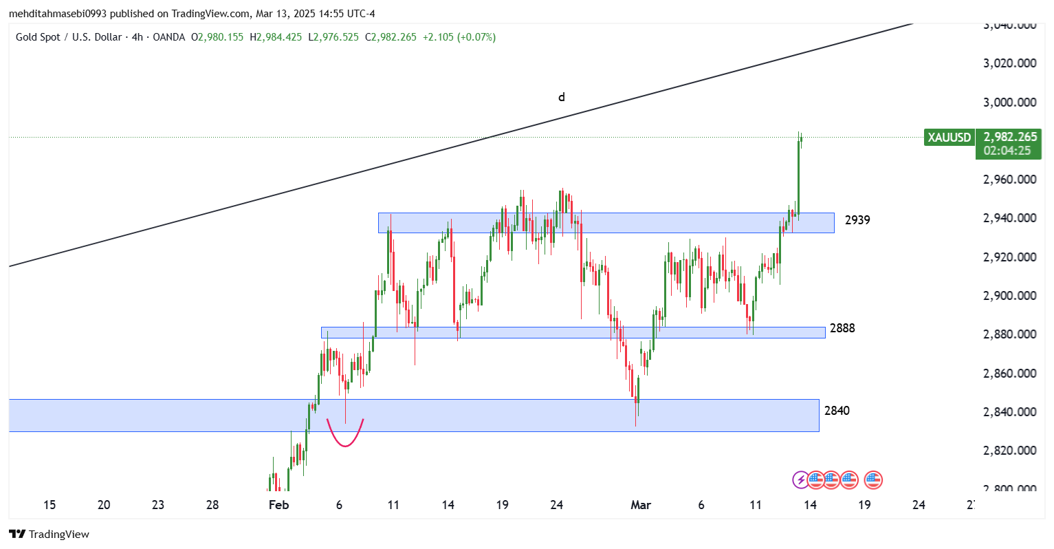The image size is (1054, 549).
Task: Click the OANDA source label
Action: tap(169, 37)
